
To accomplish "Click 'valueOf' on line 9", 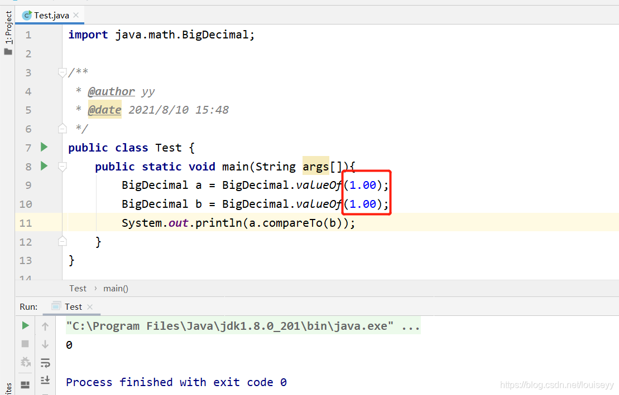I will [x=319, y=186].
